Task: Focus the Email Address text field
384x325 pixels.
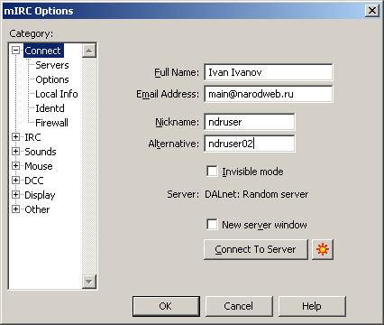Action: pyautogui.click(x=269, y=94)
